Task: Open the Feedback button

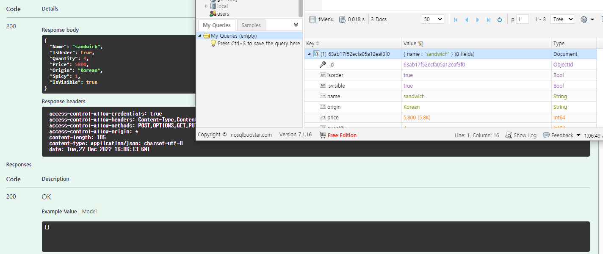Action: (x=558, y=135)
